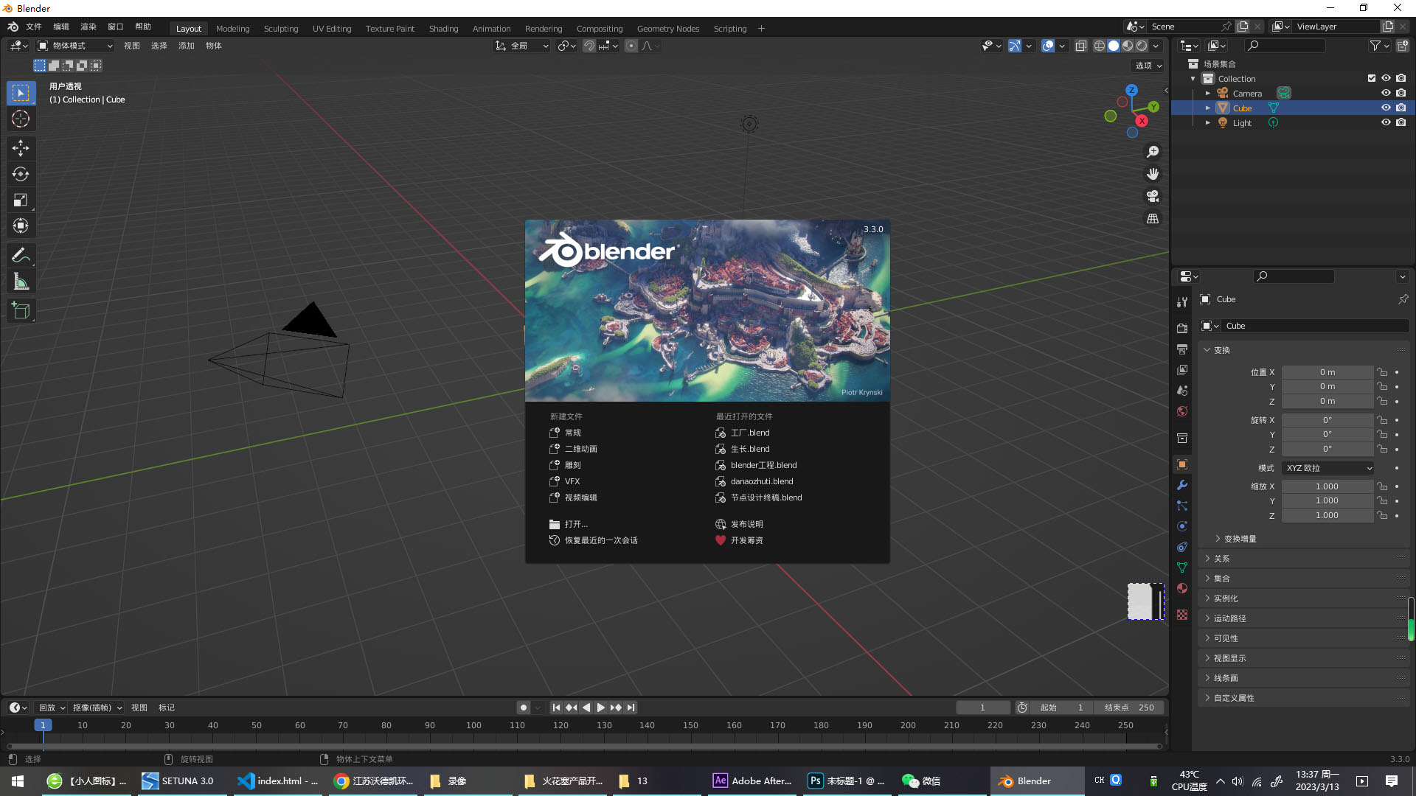Click the Scale X value slider field

1327,486
